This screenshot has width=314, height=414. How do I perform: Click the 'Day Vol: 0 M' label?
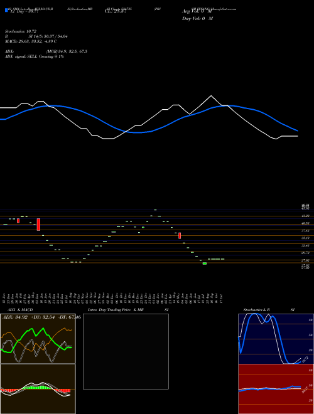click(197, 18)
